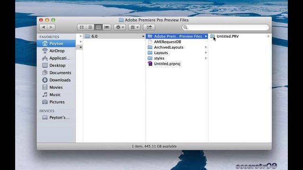Click the arrow beside Adobe Prem...Preview Files
Viewport: 303px width, 170px height.
[x=206, y=36]
